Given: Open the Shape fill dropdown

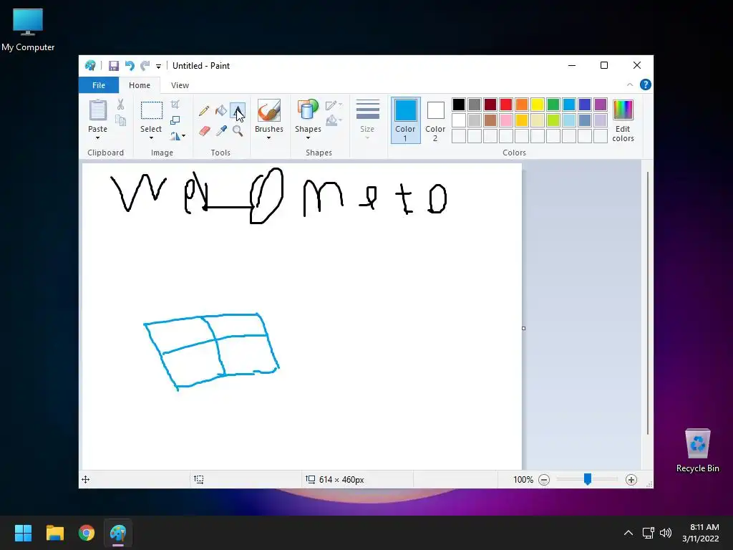Looking at the screenshot, I should pos(334,120).
